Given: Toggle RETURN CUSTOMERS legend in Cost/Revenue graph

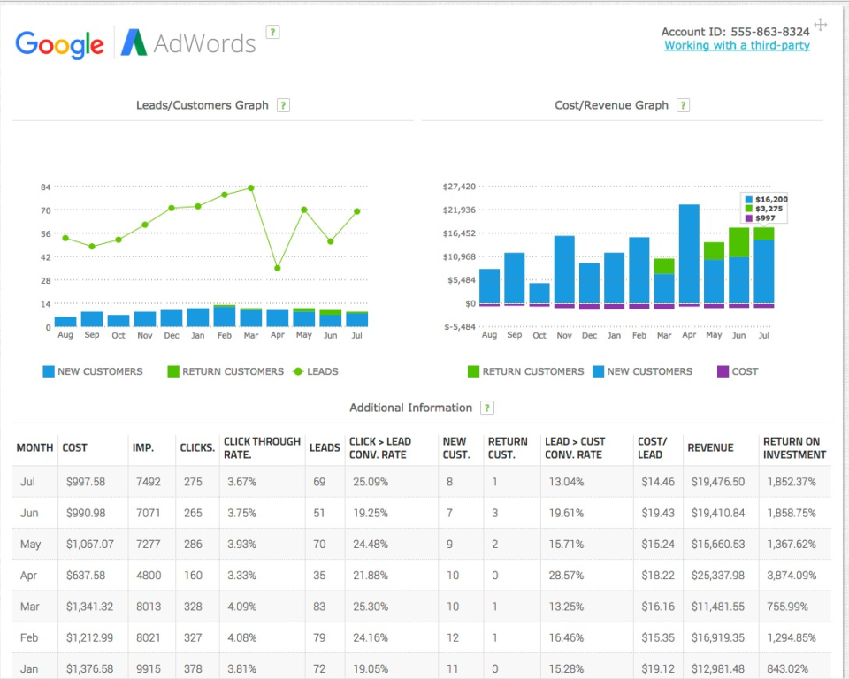Looking at the screenshot, I should click(x=525, y=371).
